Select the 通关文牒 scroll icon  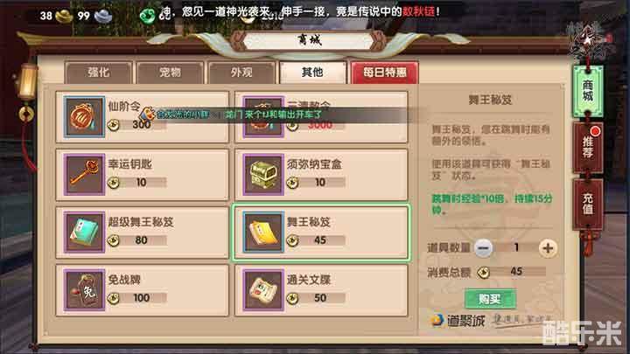click(x=263, y=290)
